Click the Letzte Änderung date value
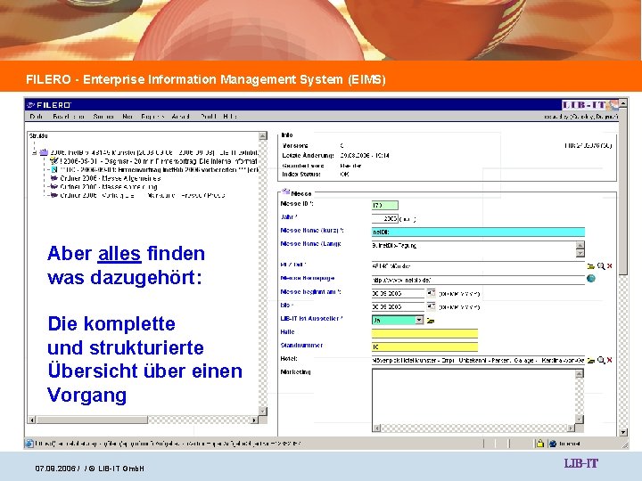Screen dimensions: 642x481 coord(365,155)
